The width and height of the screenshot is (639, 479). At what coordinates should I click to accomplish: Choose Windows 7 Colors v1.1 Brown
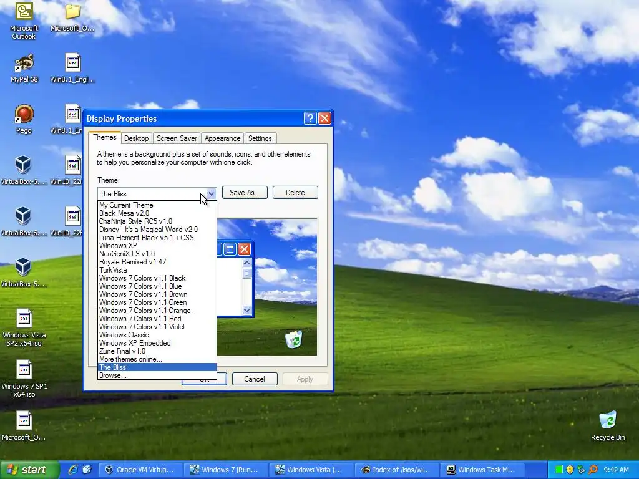pos(157,294)
